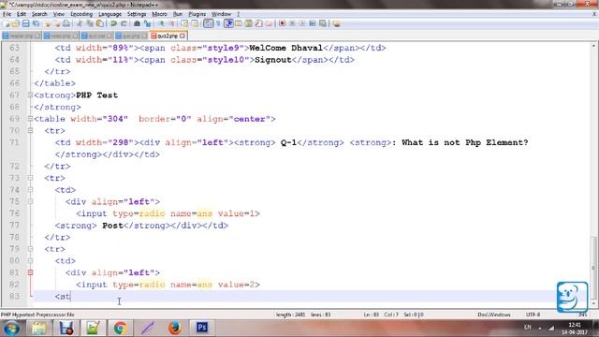Screen dimensions: 599x337
Task: Start macro recording with the red Record icon
Action: (x=282, y=23)
